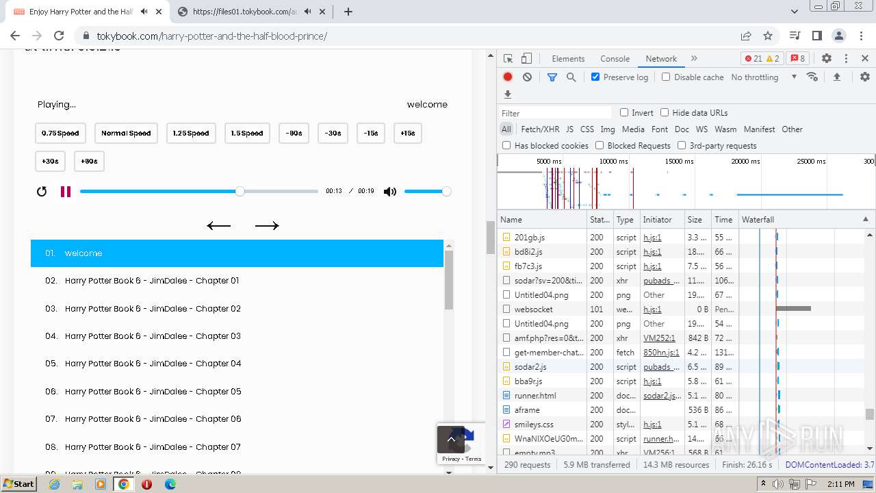Viewport: 876px width, 493px height.
Task: Select the Network tab
Action: (x=661, y=59)
